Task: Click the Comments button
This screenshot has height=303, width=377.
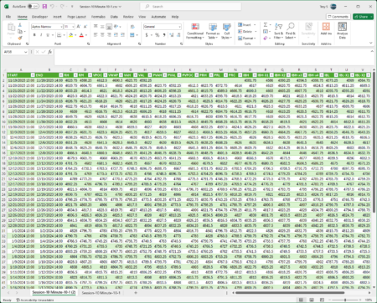Action: (338, 17)
